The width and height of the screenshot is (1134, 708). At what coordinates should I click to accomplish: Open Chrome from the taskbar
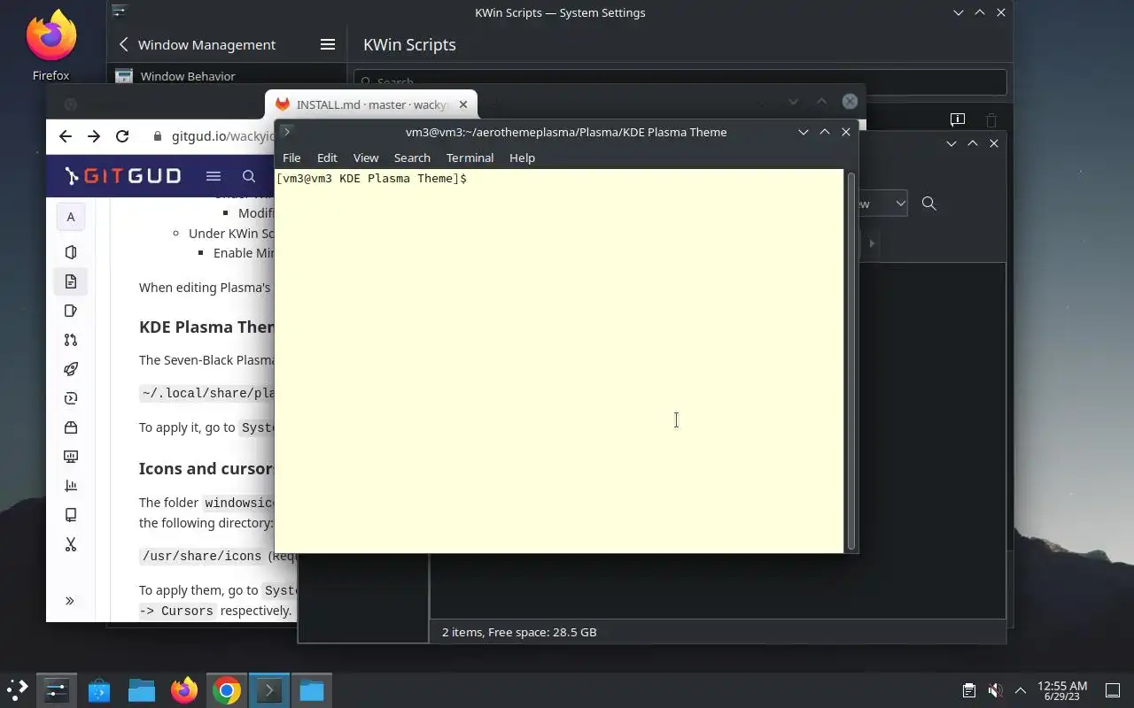[227, 690]
